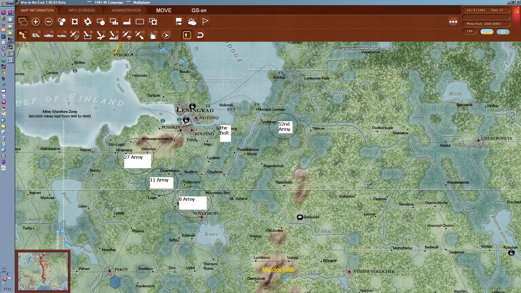Zoom out the map with minus icon
Screen dimensions: 521x293
pos(49,22)
